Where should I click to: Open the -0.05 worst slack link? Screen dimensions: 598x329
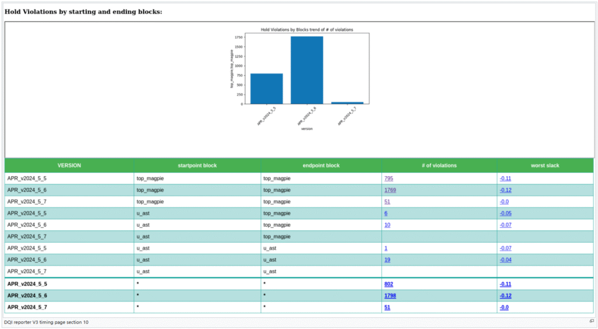point(505,213)
